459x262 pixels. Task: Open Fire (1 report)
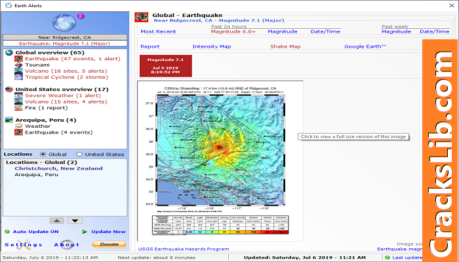tap(47, 108)
